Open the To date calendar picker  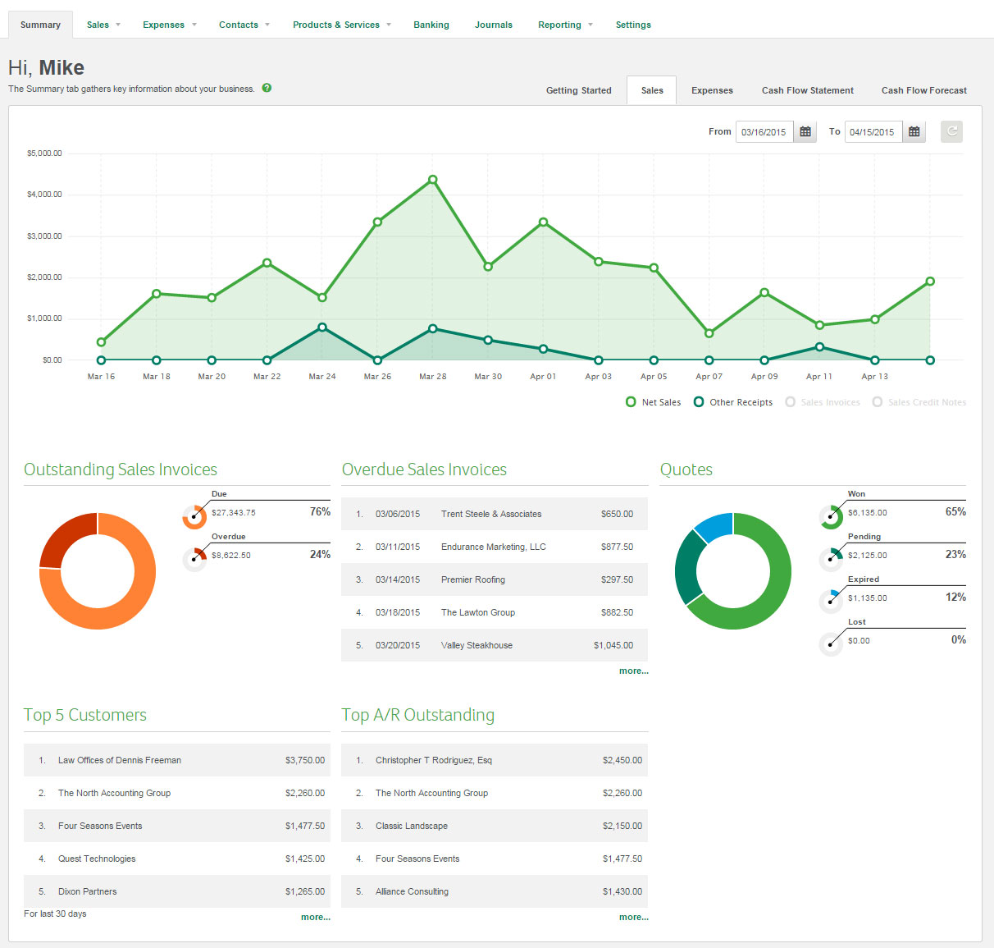click(x=914, y=131)
